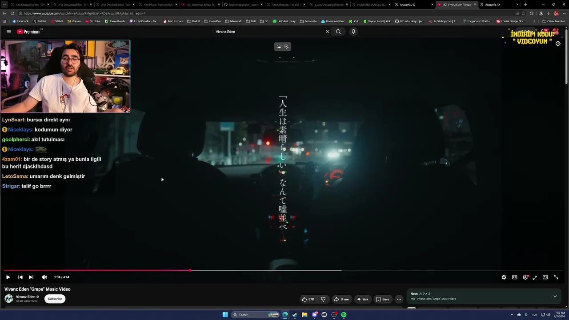The width and height of the screenshot is (569, 320).
Task: Switch to the GitHub bryanthaboi tab
Action: click(x=243, y=4)
